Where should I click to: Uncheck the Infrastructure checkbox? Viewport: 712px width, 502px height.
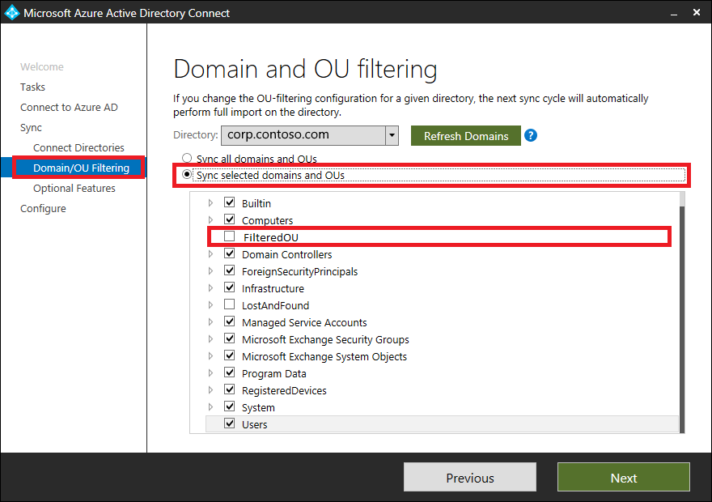pos(229,287)
